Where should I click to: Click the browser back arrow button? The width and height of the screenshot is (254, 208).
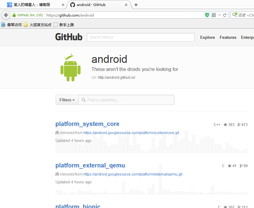pos(6,15)
